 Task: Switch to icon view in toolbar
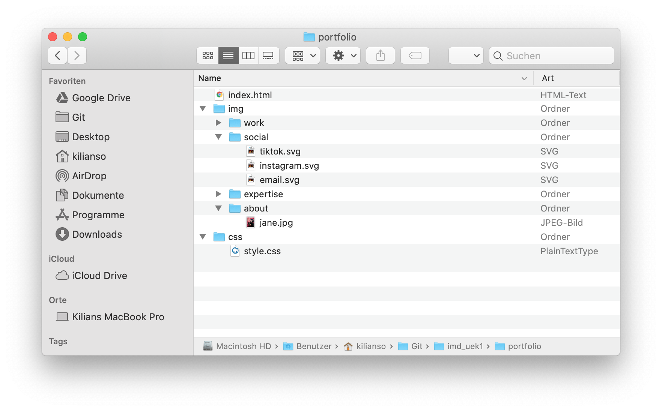[208, 55]
